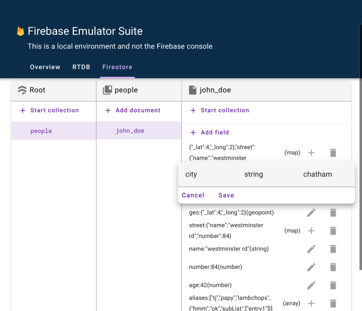Click the geo geopoint field text
The image size is (362, 311).
pyautogui.click(x=231, y=213)
